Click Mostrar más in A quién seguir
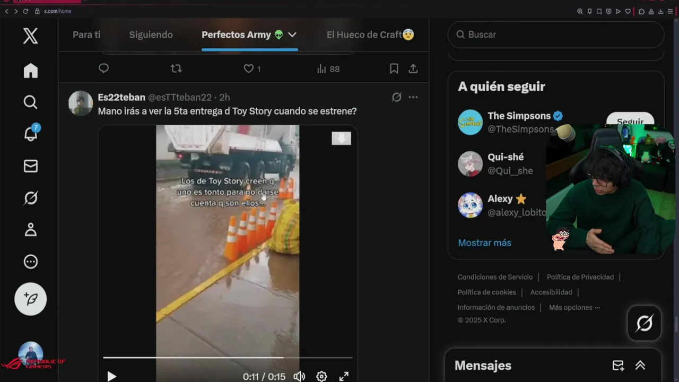This screenshot has height=382, width=679. pos(484,242)
